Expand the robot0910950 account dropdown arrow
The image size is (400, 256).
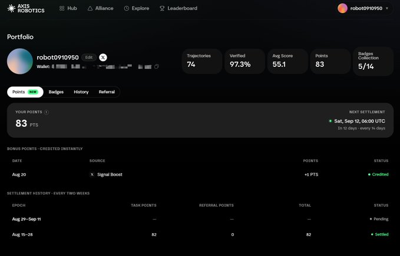tap(387, 8)
